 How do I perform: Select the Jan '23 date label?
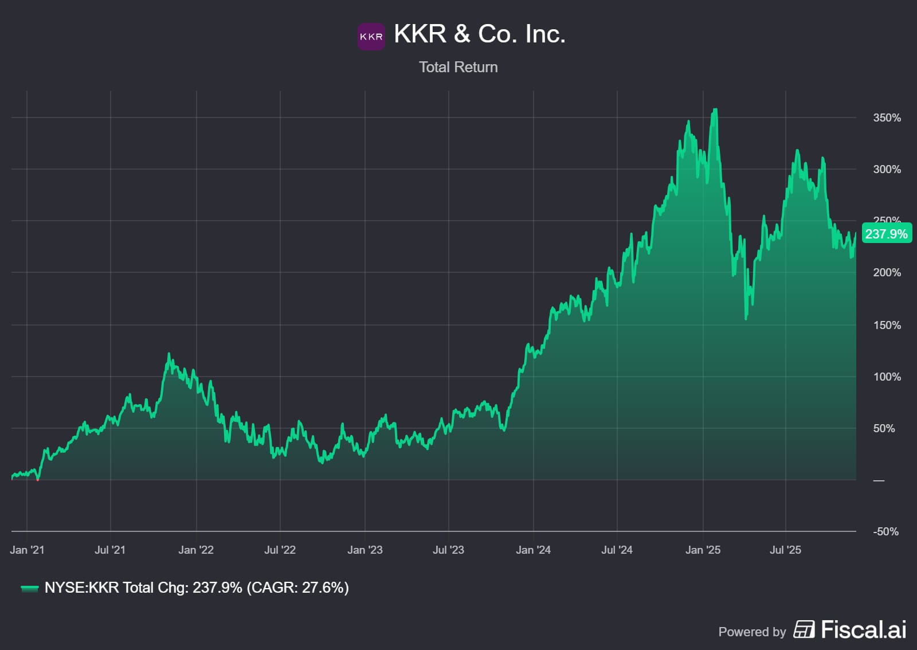coord(365,550)
